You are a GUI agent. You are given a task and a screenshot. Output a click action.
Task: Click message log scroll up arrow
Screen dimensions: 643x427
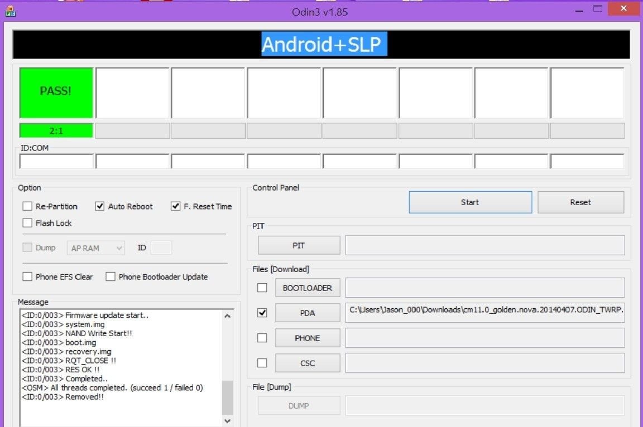228,316
